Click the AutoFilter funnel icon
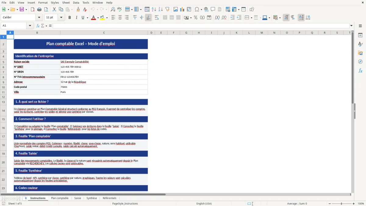The width and height of the screenshot is (366, 206). click(x=167, y=9)
